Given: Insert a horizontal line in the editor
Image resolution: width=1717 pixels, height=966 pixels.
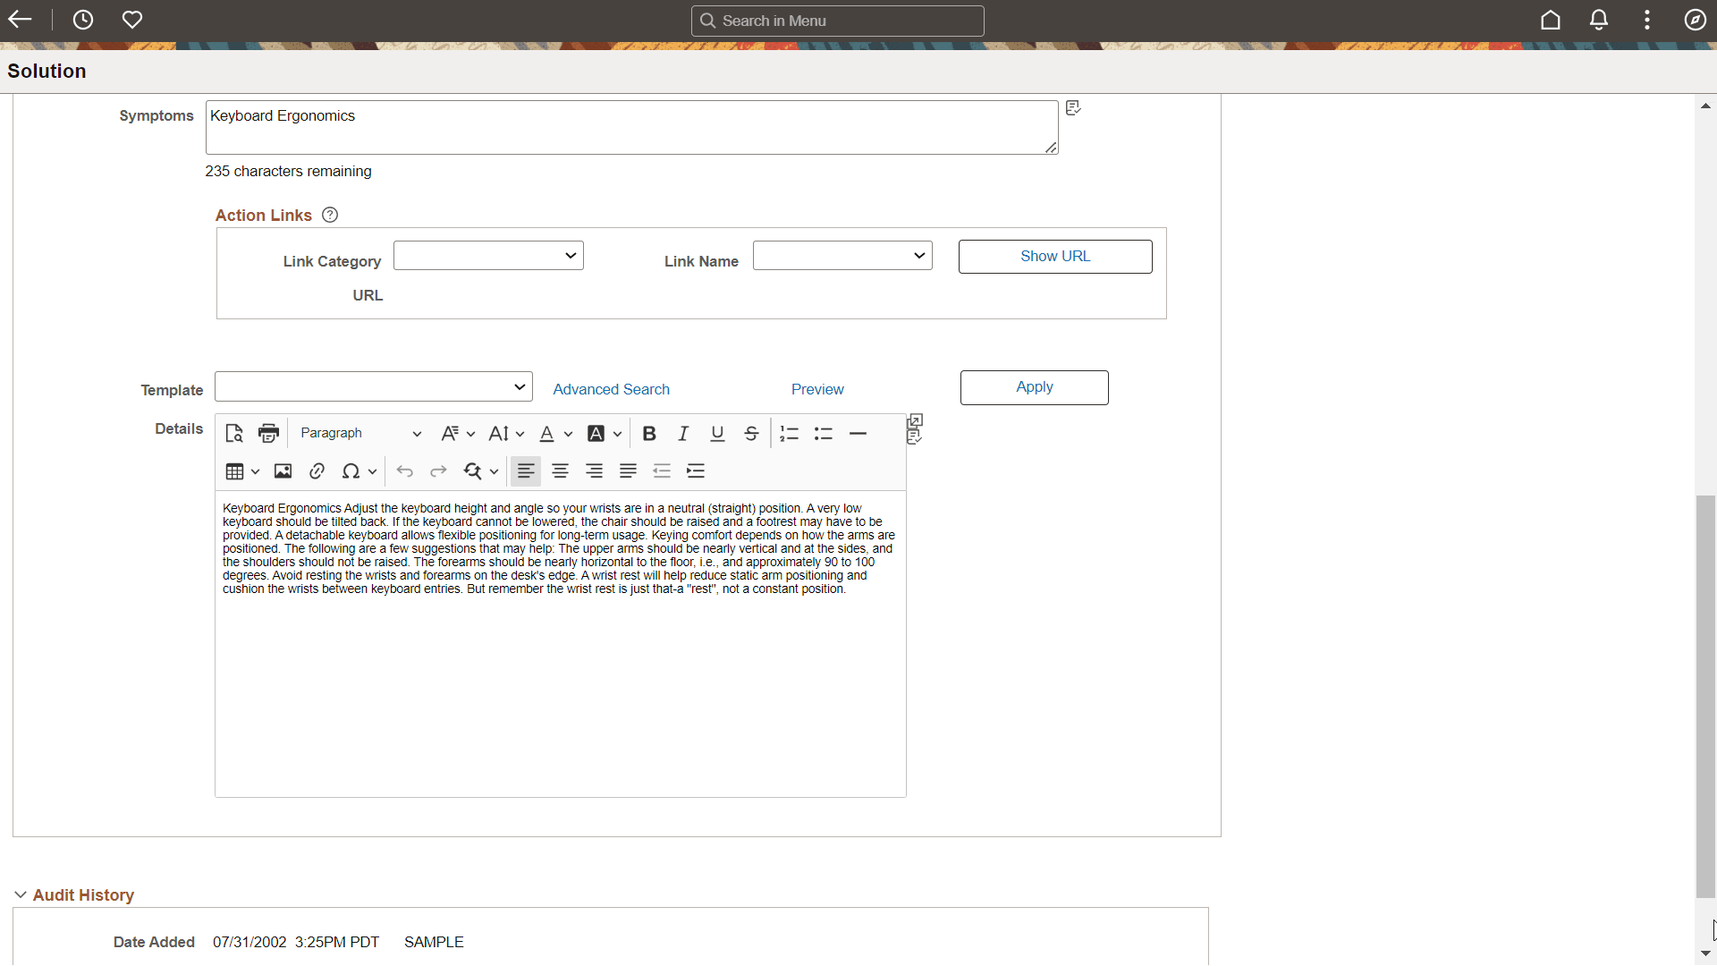Looking at the screenshot, I should click(858, 433).
